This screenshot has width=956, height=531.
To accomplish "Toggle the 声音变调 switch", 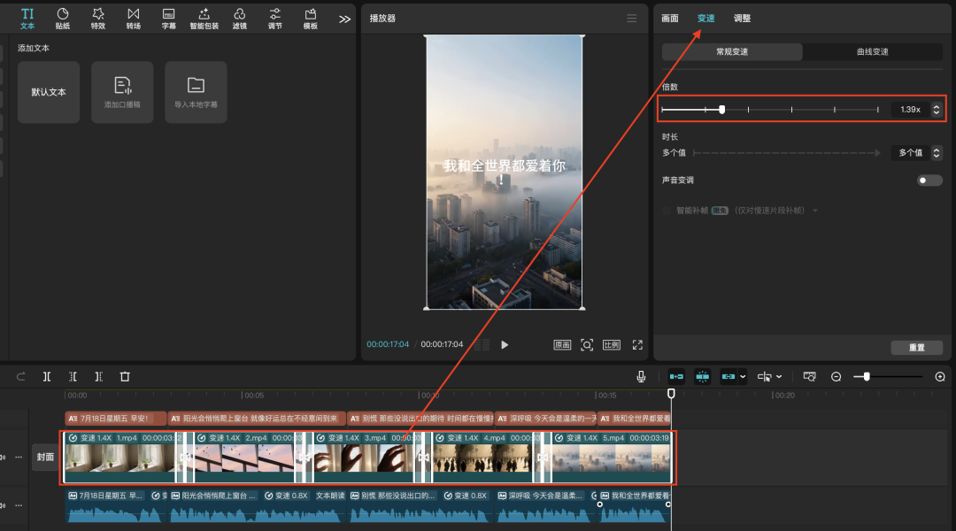I will pos(929,181).
